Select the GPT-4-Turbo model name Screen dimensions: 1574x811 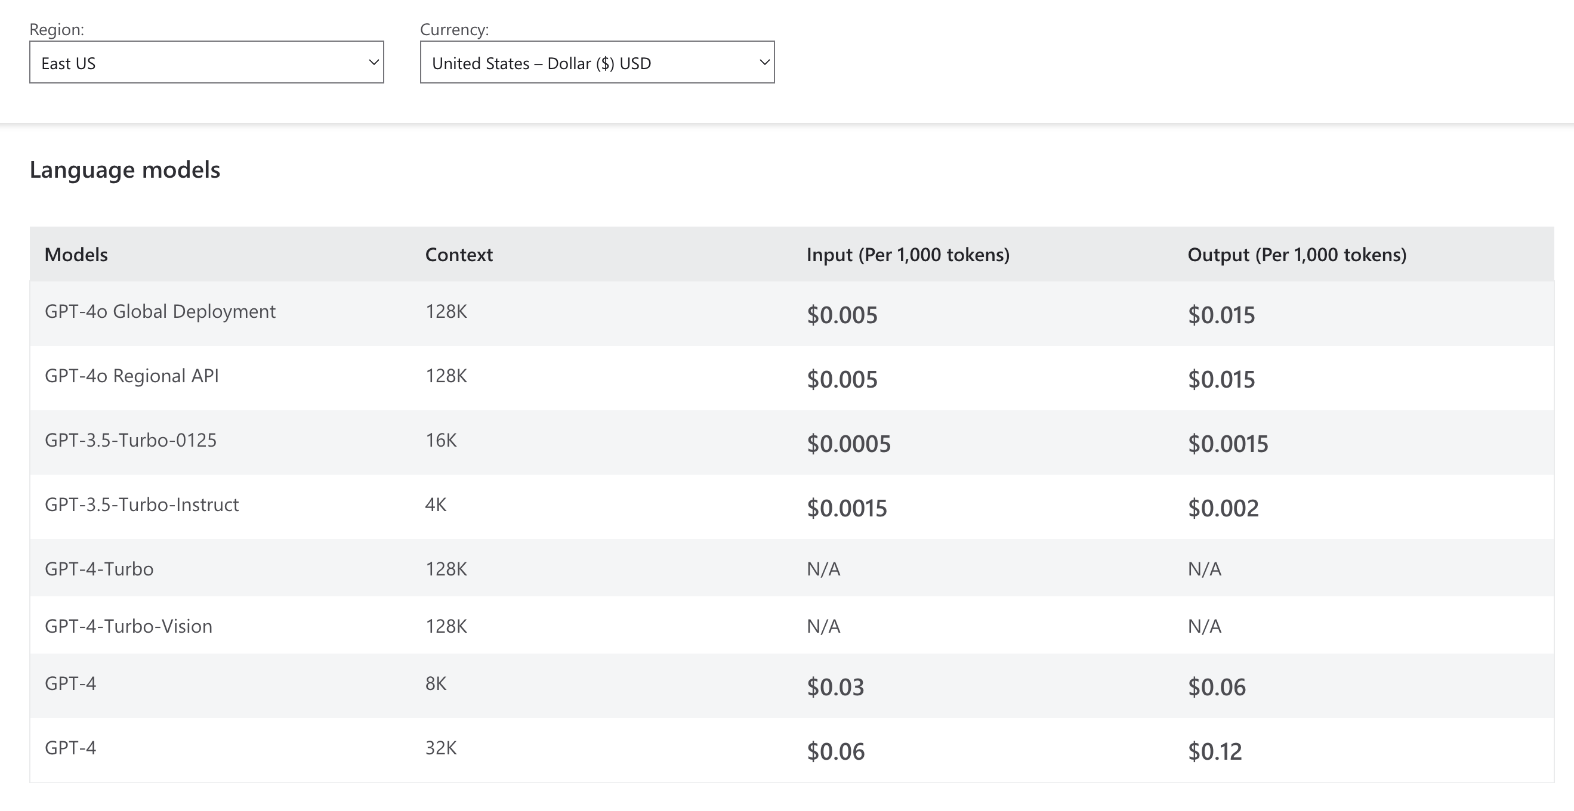[99, 569]
